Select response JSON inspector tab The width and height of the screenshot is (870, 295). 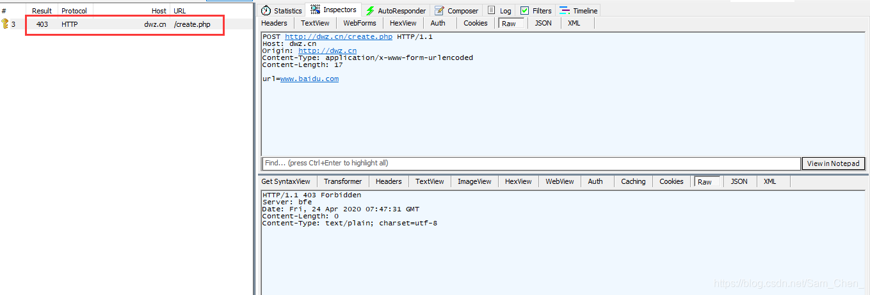click(739, 181)
